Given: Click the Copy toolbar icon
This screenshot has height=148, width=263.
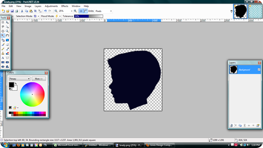Looking at the screenshot, I should tap(26, 11).
